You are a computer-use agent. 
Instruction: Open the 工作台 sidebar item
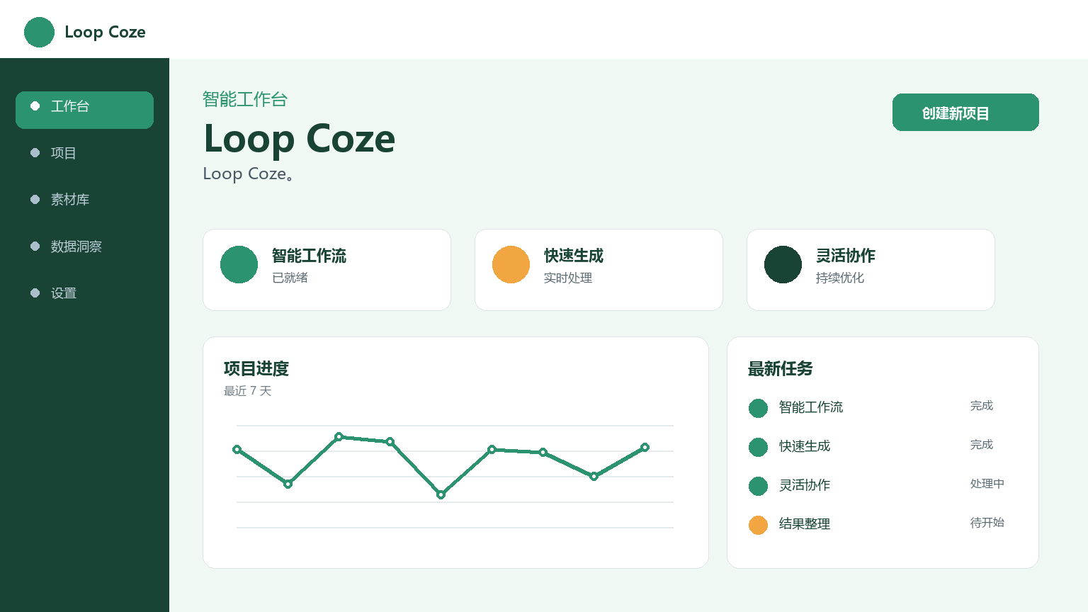[x=84, y=110]
